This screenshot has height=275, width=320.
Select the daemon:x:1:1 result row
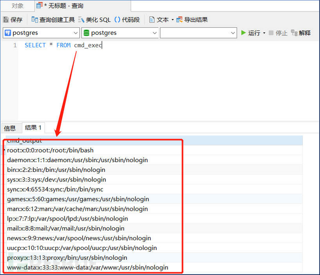click(154, 160)
